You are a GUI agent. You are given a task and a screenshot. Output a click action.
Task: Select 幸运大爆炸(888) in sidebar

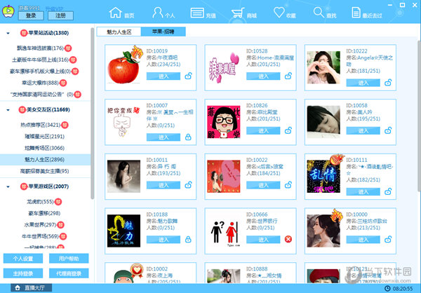click(x=40, y=83)
